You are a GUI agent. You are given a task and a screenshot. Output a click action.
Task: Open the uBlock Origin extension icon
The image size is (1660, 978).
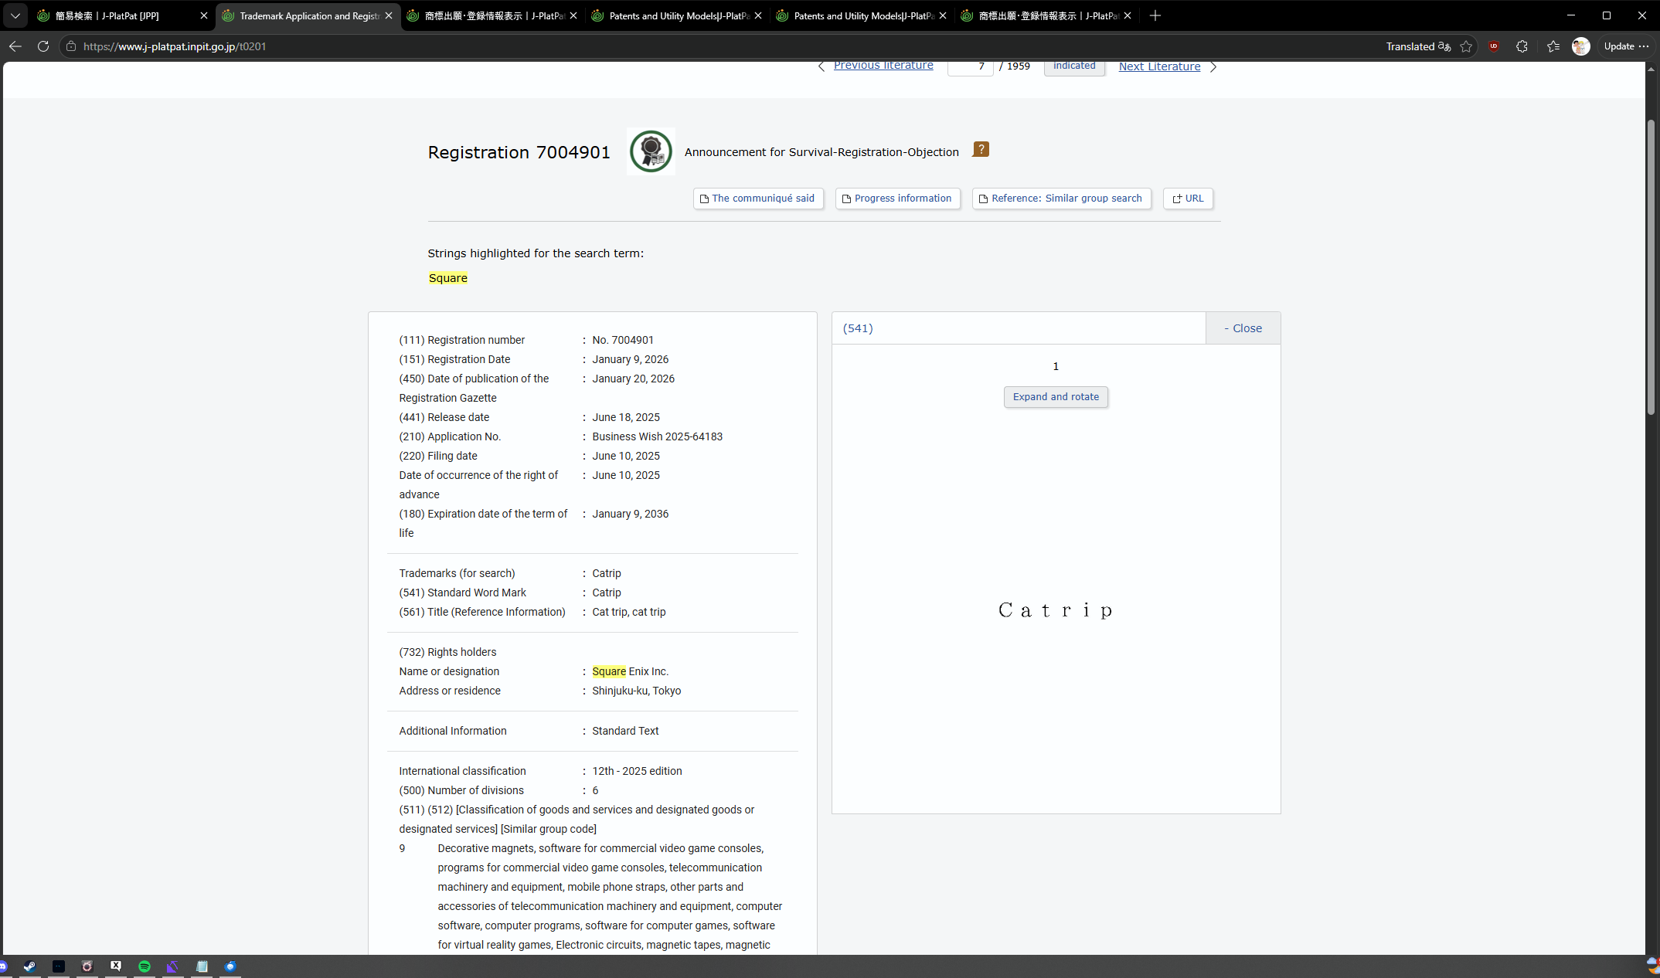[x=1493, y=46]
